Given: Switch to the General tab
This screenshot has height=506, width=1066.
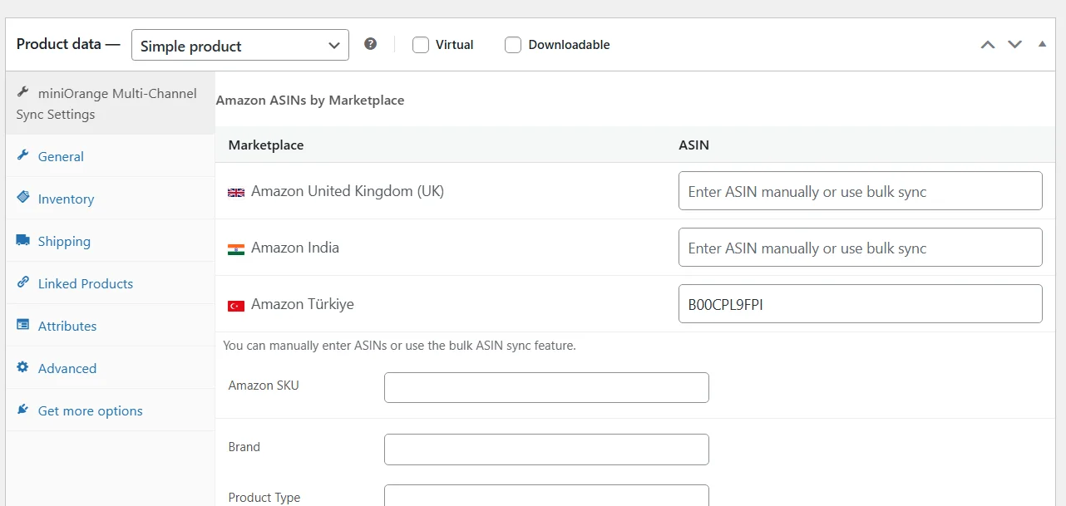Looking at the screenshot, I should [x=60, y=156].
